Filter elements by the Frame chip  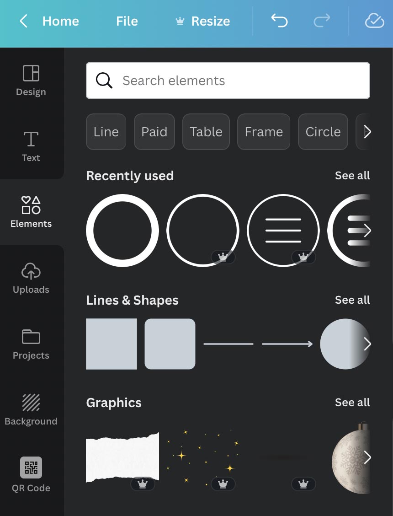pyautogui.click(x=264, y=132)
